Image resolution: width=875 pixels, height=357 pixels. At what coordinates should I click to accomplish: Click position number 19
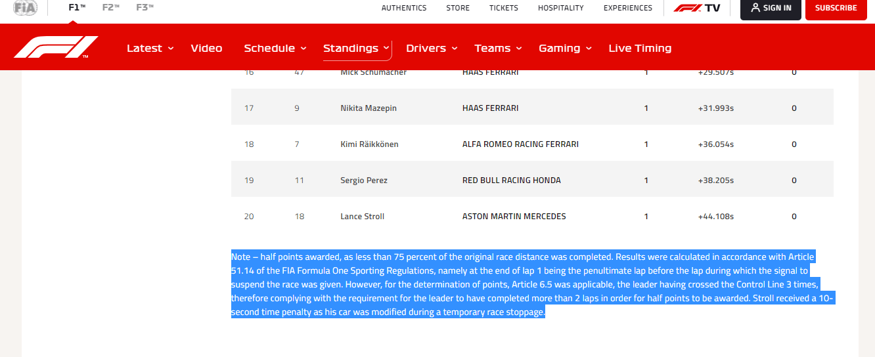pyautogui.click(x=249, y=180)
